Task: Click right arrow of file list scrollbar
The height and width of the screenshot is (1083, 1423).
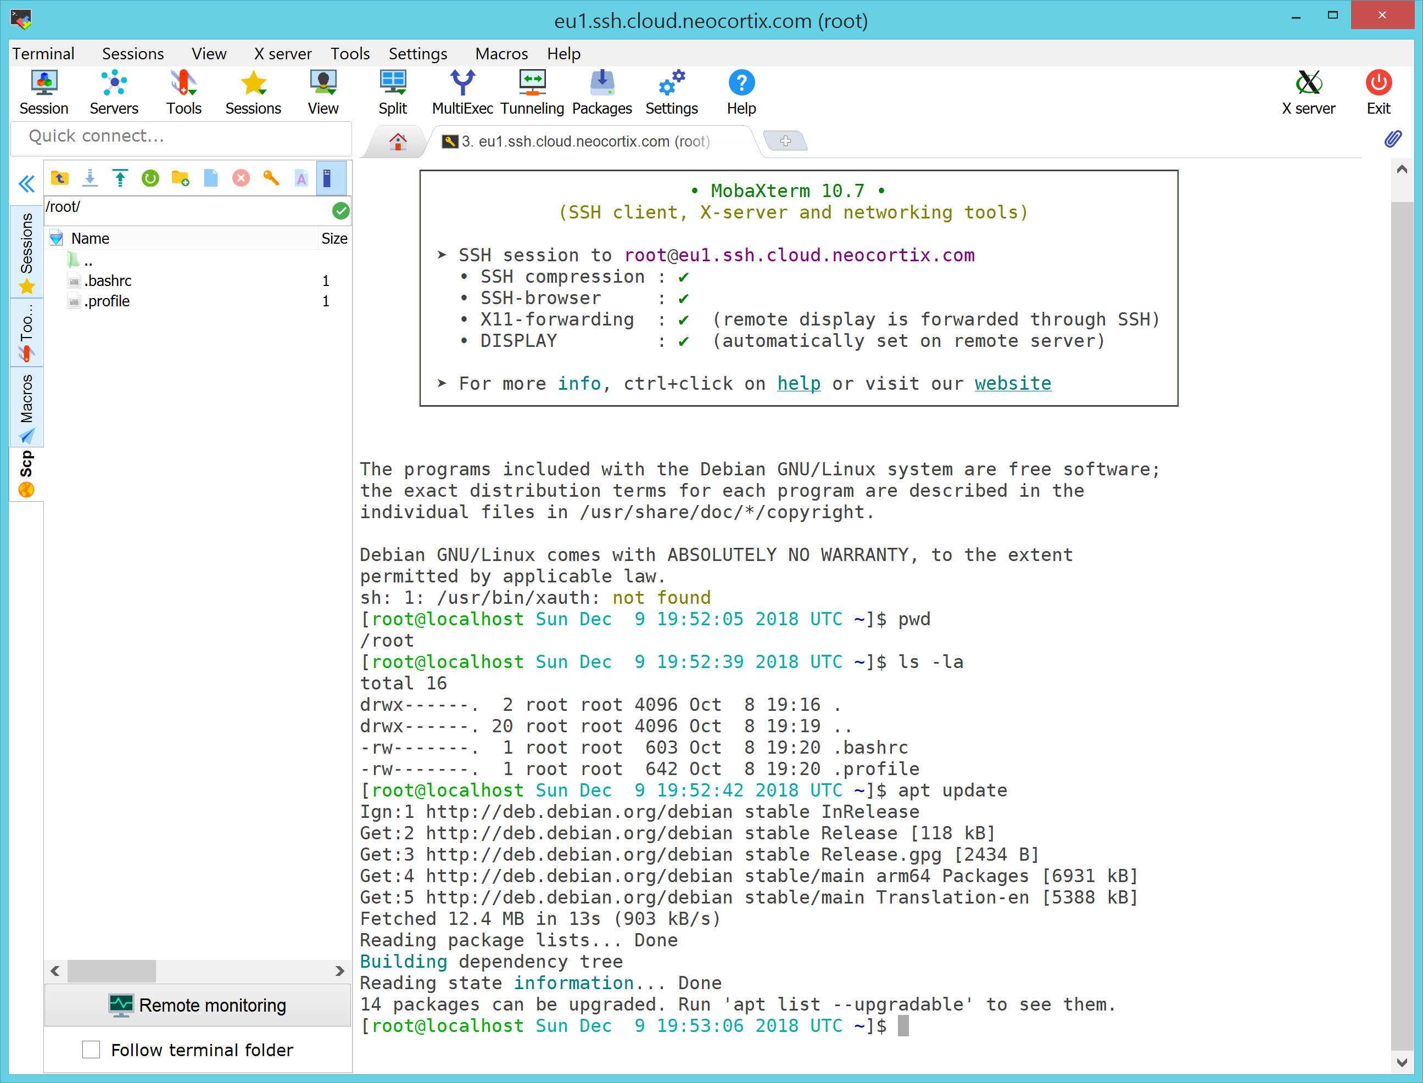Action: click(x=339, y=971)
